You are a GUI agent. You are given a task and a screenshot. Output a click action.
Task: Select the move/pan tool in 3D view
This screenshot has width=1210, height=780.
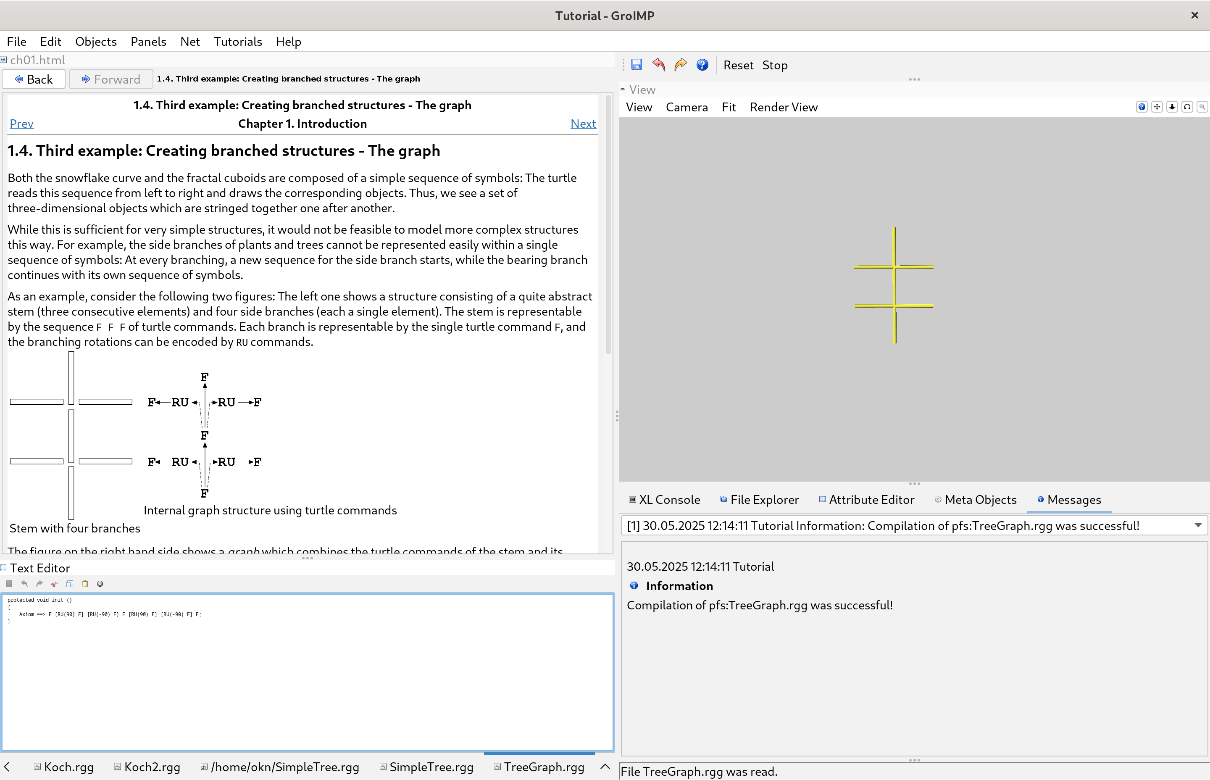(x=1157, y=107)
